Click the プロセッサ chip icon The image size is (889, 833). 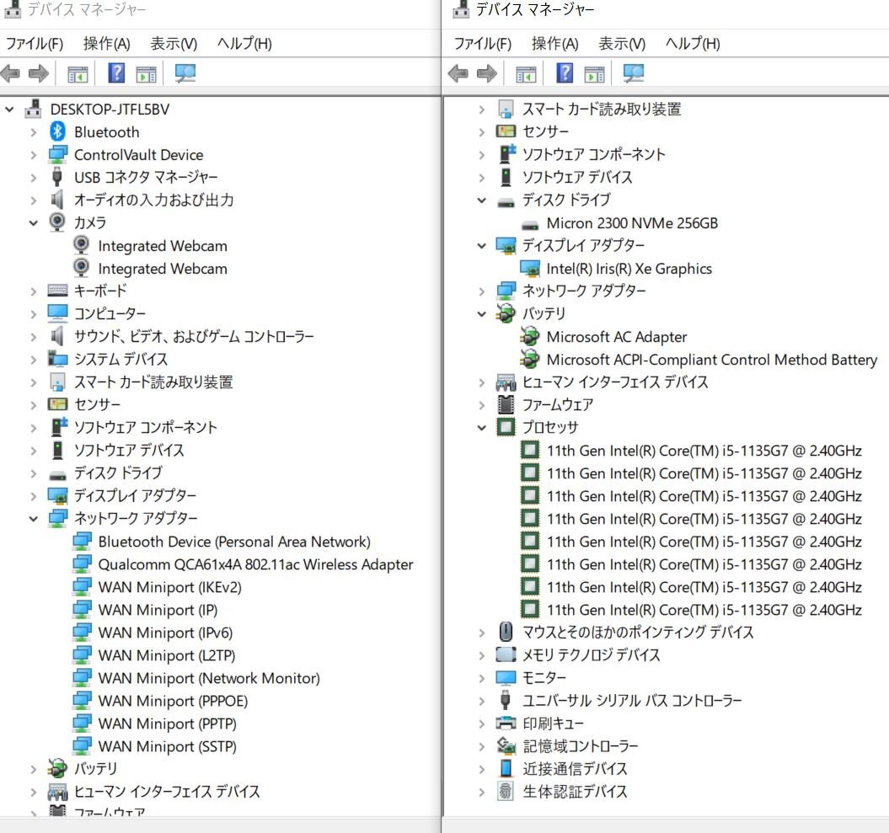[x=506, y=427]
